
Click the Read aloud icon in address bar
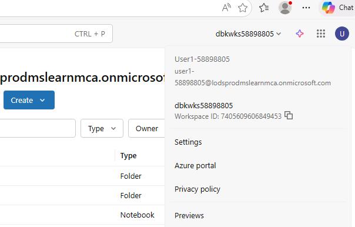pos(226,8)
